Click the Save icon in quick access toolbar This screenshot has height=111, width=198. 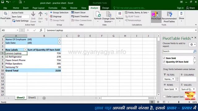pos(2,2)
